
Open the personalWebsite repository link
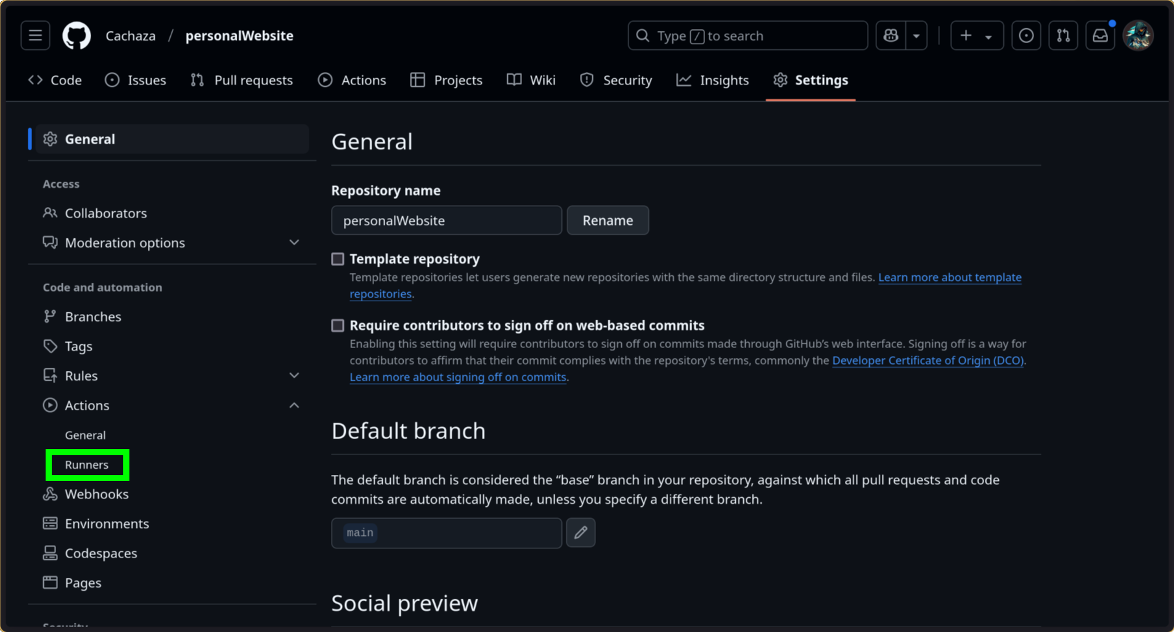239,36
